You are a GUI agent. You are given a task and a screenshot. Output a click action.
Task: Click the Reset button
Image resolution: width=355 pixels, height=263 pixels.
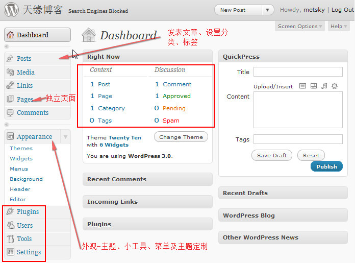click(x=311, y=156)
